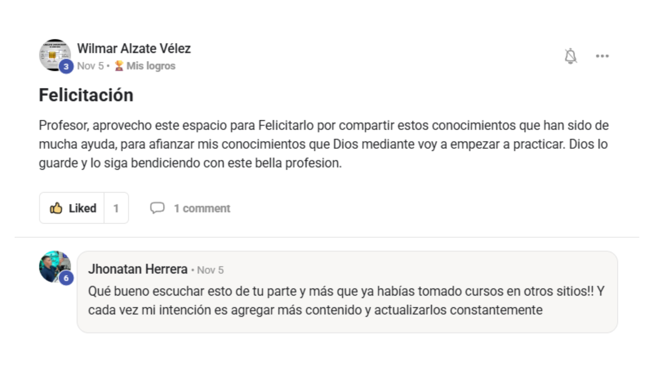Expand the post options dropdown

(602, 56)
